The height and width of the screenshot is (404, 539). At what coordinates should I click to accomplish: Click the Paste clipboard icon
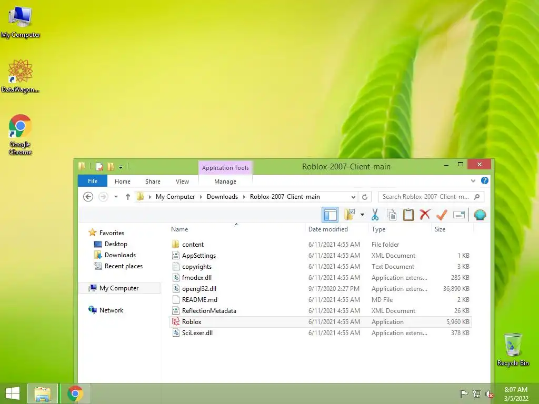point(408,215)
